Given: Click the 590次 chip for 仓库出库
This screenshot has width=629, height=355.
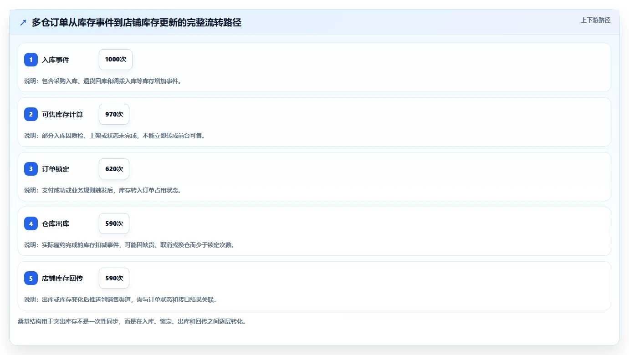Looking at the screenshot, I should 114,223.
